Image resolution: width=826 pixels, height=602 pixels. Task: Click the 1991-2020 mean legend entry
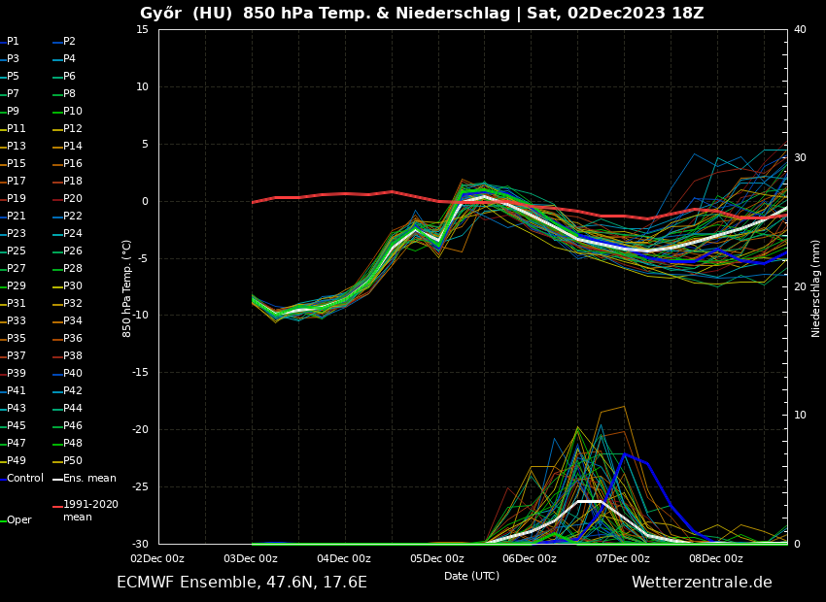[x=89, y=511]
